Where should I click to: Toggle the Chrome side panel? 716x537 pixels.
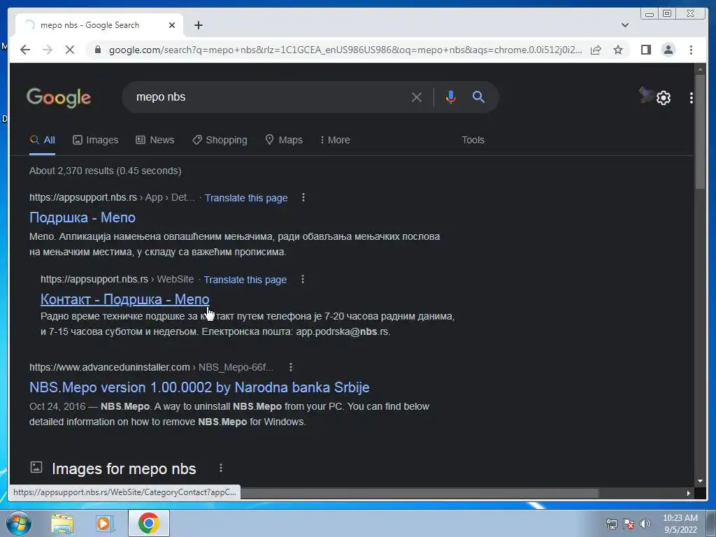point(645,50)
